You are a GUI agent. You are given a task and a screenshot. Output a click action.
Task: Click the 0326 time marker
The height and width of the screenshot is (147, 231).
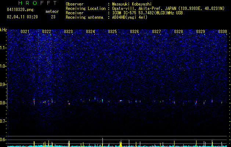click(x=134, y=32)
